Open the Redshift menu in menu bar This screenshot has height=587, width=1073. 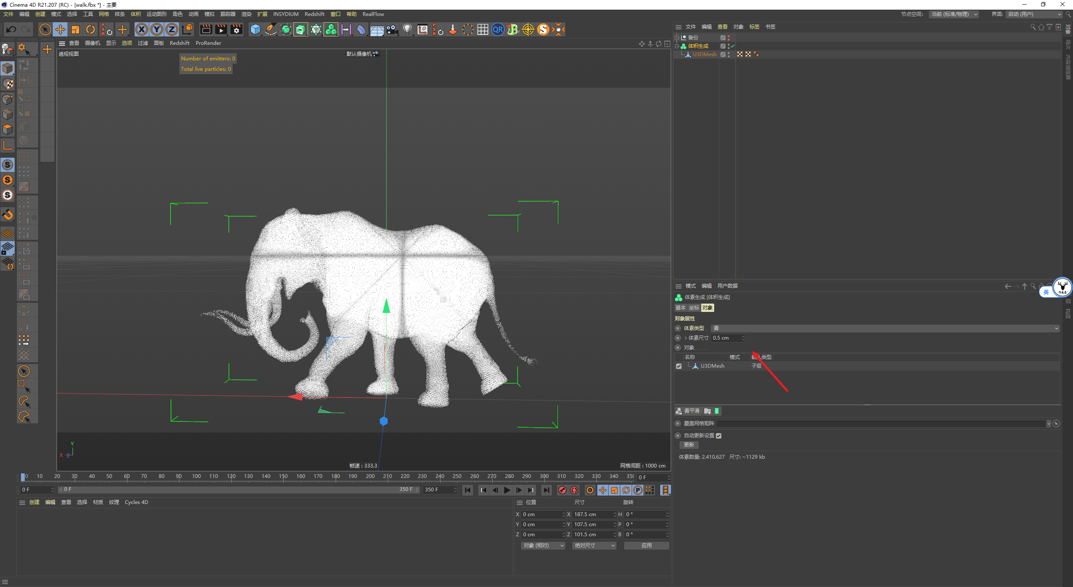(314, 14)
